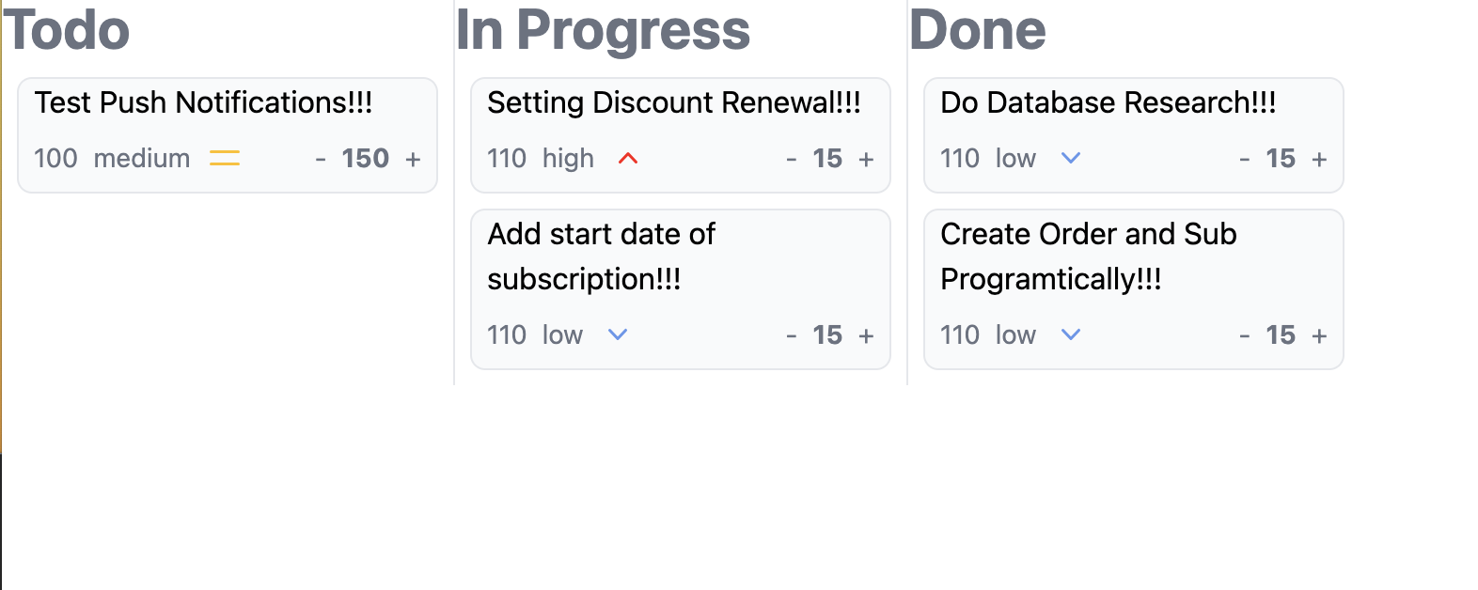Click the 15 value on Create Order card
This screenshot has width=1478, height=590.
click(x=1281, y=334)
